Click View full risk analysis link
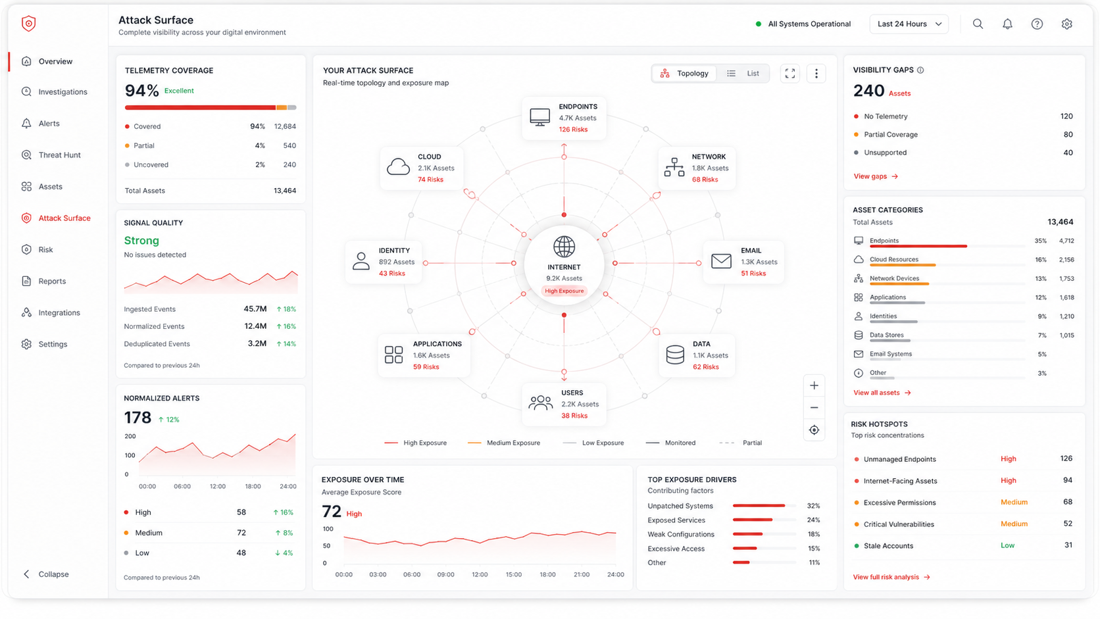Screen dimensions: 1100x619 point(891,577)
